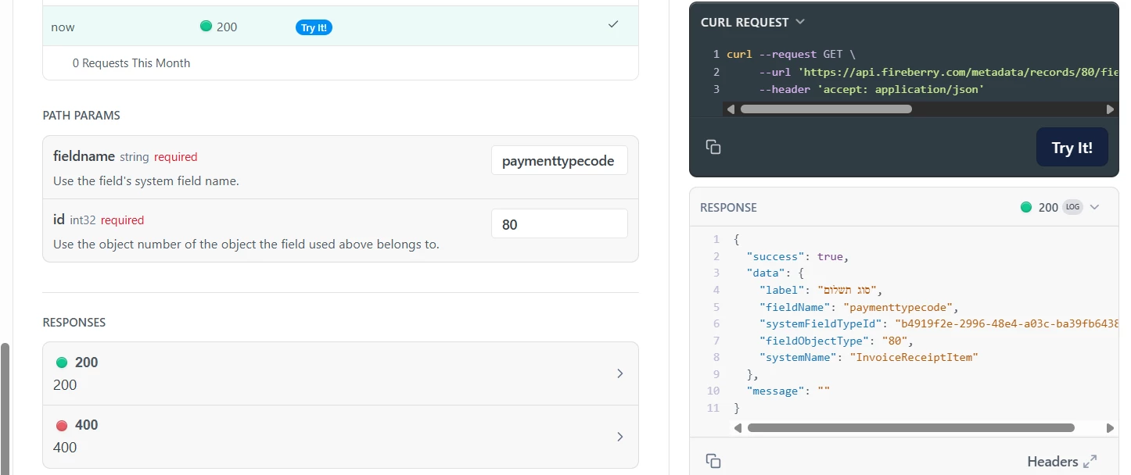The width and height of the screenshot is (1131, 475).
Task: Click the cURL scrollbar left arrow
Action: [731, 109]
